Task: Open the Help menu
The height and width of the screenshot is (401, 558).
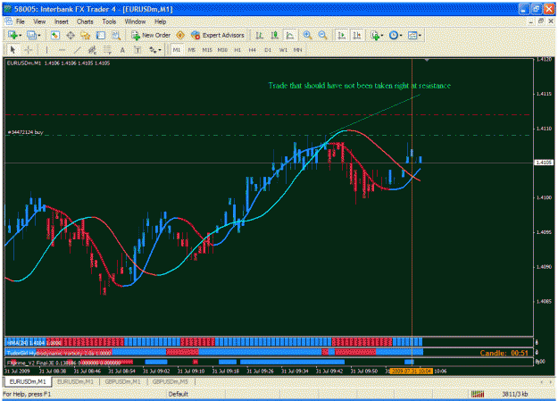Action: (x=160, y=21)
